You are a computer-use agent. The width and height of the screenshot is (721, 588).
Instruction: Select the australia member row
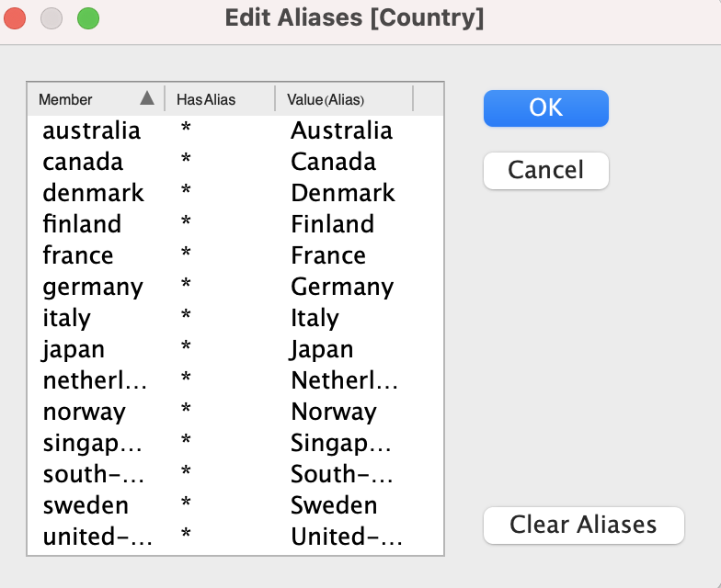tap(91, 131)
